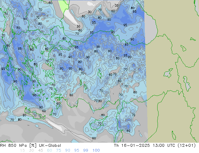The width and height of the screenshot is (199, 153).
Task: Select legend value 15 in the color scale
Action: (22, 151)
